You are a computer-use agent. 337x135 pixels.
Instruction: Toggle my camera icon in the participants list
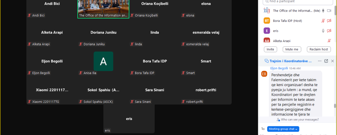[329, 11]
